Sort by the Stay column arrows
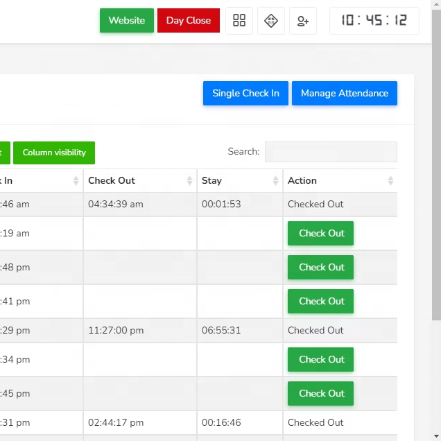Image resolution: width=441 pixels, height=441 pixels. [275, 181]
